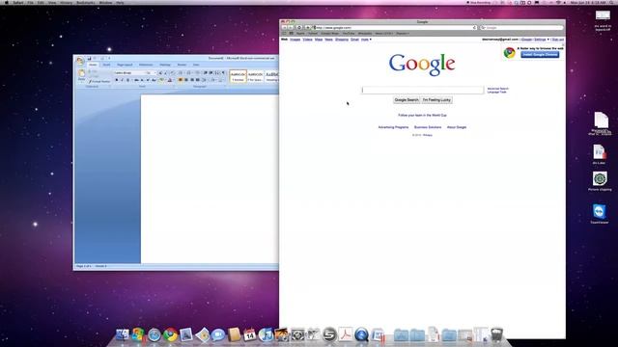Open iTunes from the Dock
This screenshot has width=618, height=347.
click(267, 334)
